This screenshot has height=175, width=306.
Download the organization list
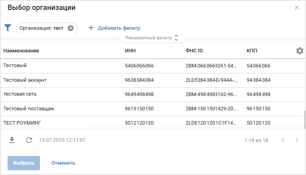(12, 140)
